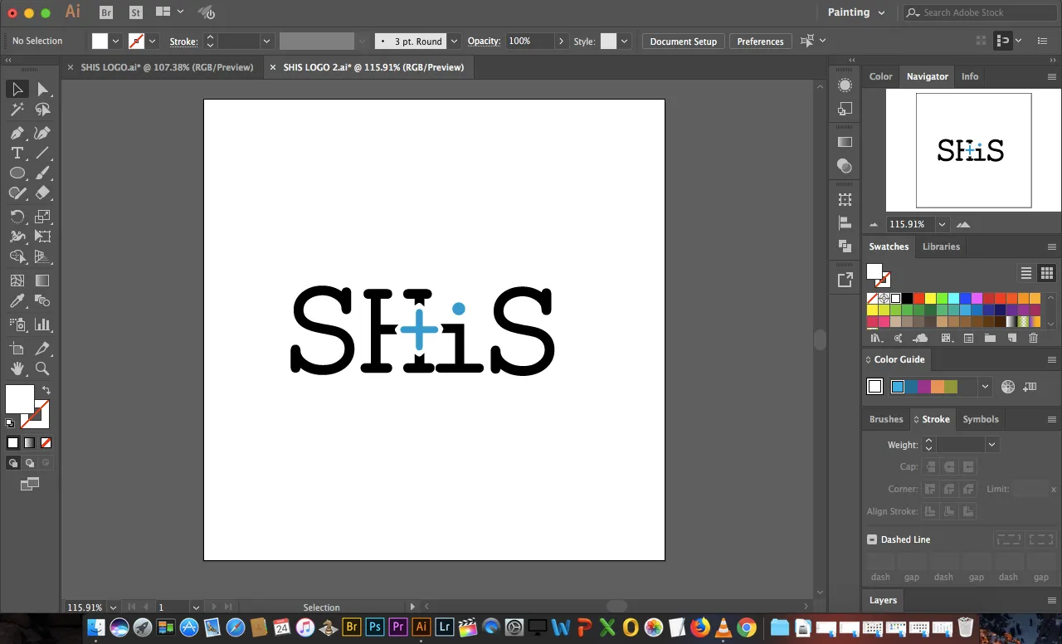Toggle the Dashed Line checkbox
This screenshot has width=1062, height=644.
[872, 539]
